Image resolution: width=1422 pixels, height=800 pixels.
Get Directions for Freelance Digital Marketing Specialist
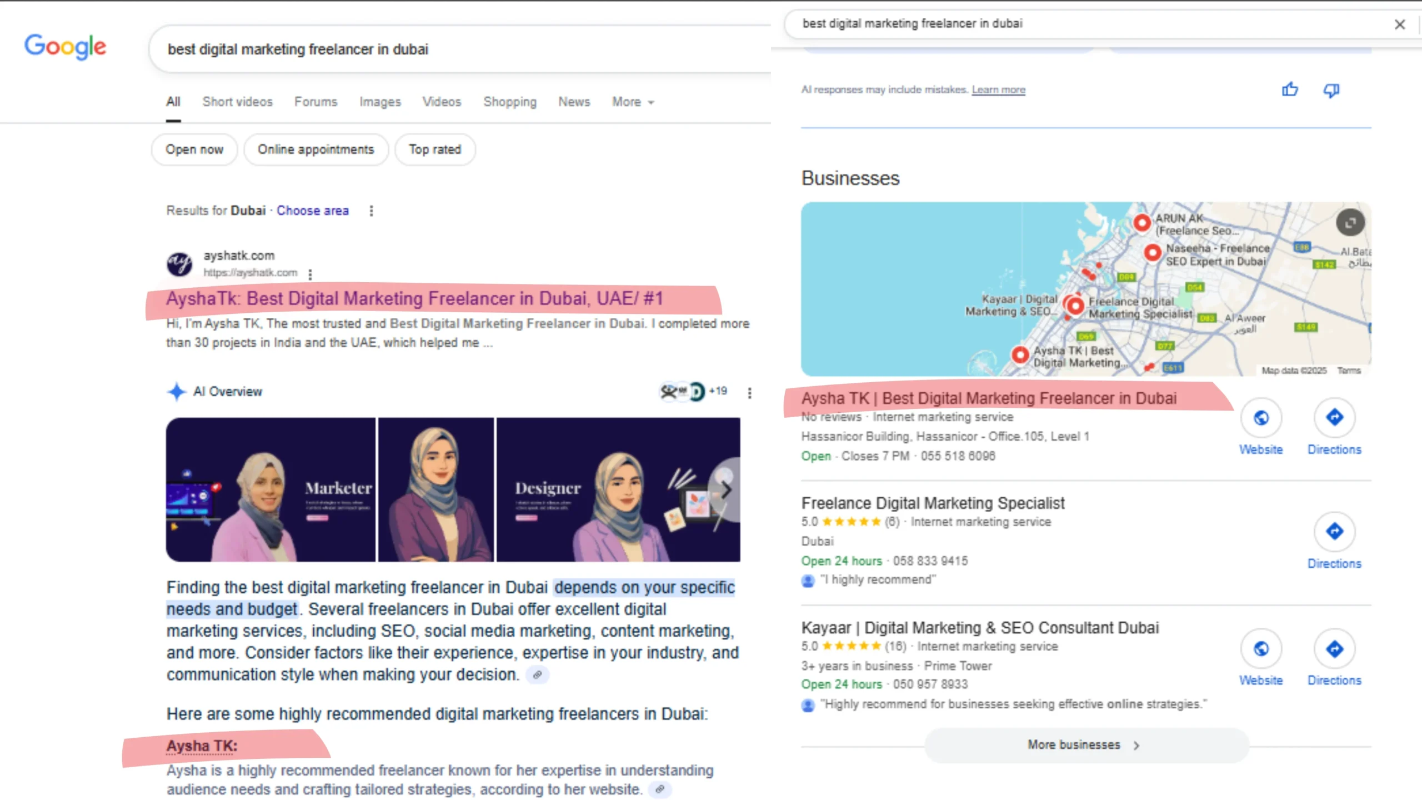pyautogui.click(x=1334, y=532)
